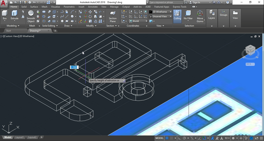This screenshot has height=141, width=264.
Task: Open the No Filter selection dropdown
Action: 188,15
